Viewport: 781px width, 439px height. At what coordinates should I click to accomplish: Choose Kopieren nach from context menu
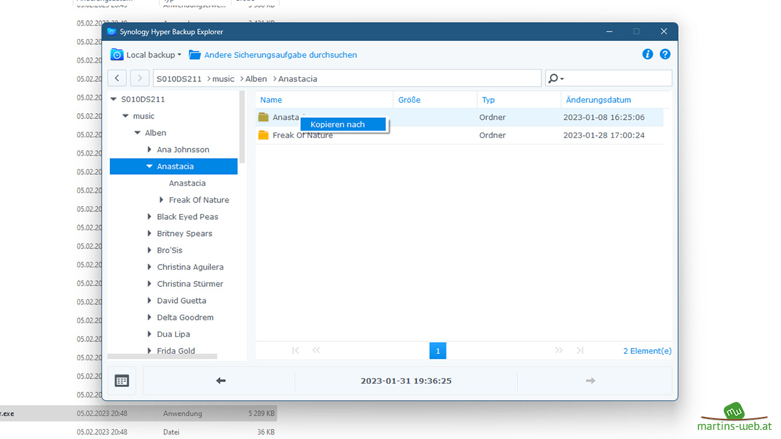click(x=344, y=124)
